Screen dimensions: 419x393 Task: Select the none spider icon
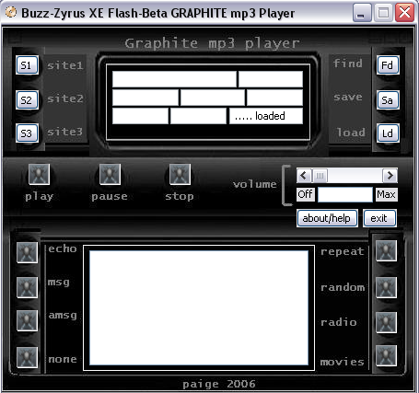[x=27, y=357]
